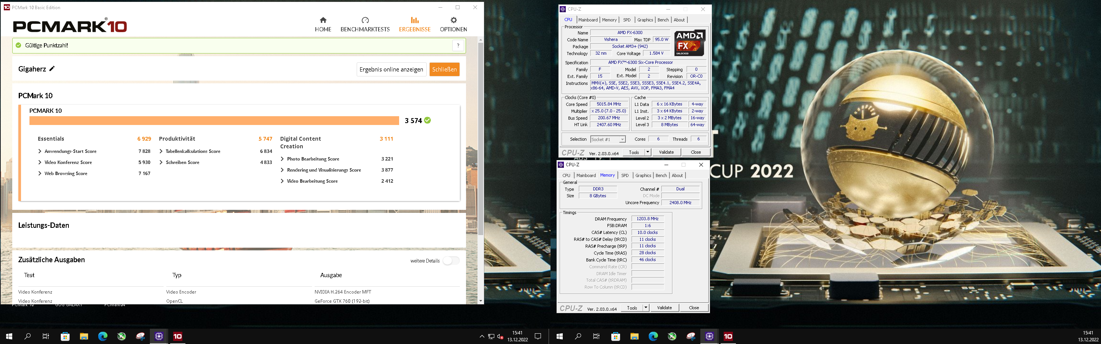Click PCMark 10 icon on taskbar below CPU-Z windows
The height and width of the screenshot is (344, 1101).
click(x=728, y=336)
